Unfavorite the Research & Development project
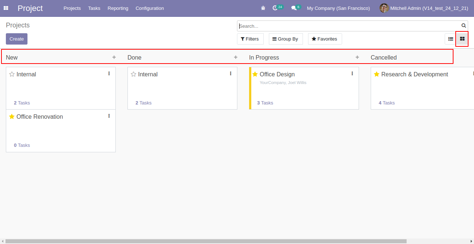Image resolution: width=474 pixels, height=244 pixels. [377, 74]
